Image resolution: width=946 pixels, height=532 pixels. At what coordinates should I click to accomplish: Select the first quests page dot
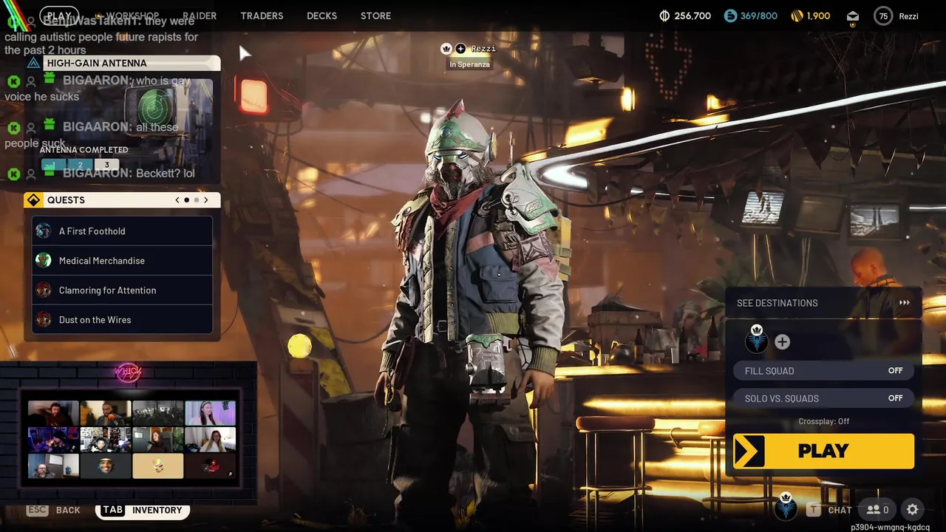click(186, 200)
